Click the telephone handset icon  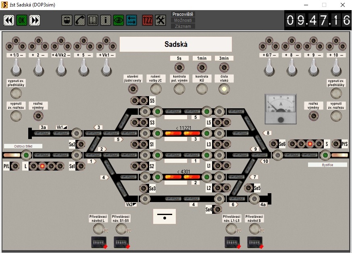coord(80,20)
